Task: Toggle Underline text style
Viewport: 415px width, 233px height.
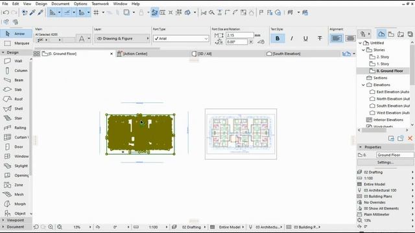Action: [x=305, y=39]
